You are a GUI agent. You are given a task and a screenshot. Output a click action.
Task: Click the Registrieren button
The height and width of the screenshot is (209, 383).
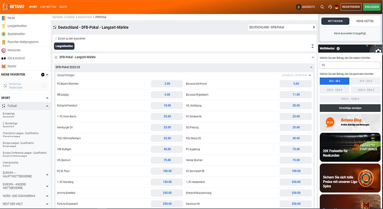(351, 7)
